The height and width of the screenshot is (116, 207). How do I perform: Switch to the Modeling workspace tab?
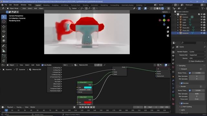[46, 5]
